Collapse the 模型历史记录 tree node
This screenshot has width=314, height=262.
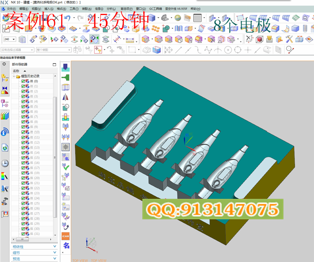14,76
